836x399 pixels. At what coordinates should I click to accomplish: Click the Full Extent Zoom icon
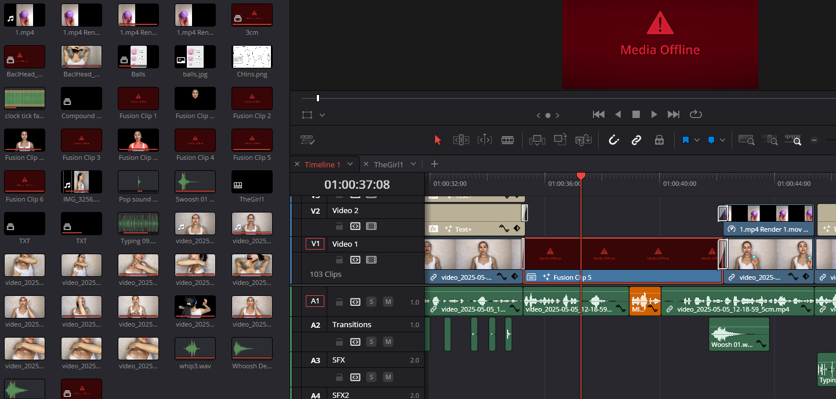[x=746, y=140]
